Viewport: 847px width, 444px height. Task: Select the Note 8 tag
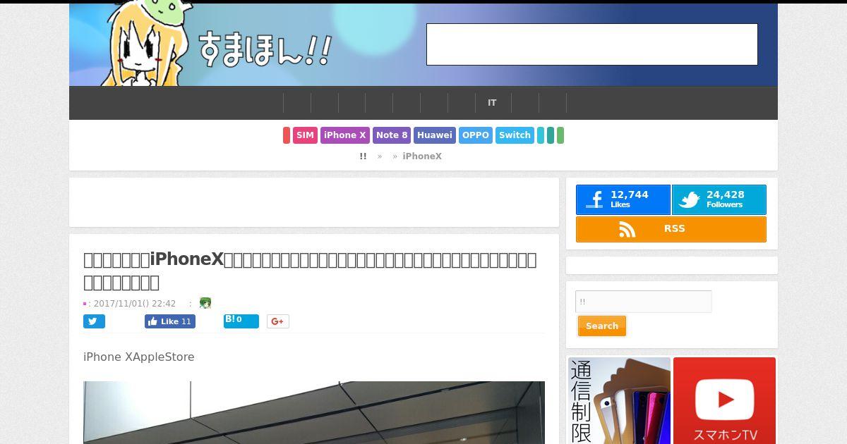(392, 135)
